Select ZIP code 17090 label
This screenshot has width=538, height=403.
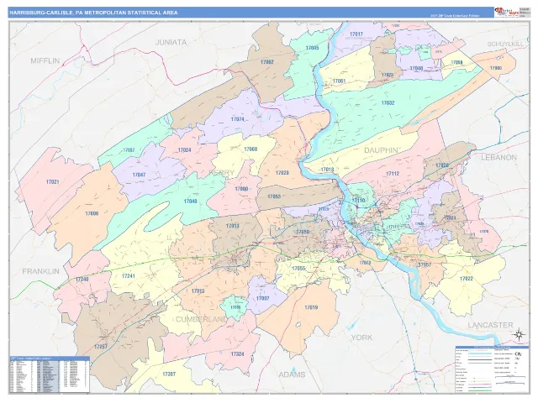(241, 189)
